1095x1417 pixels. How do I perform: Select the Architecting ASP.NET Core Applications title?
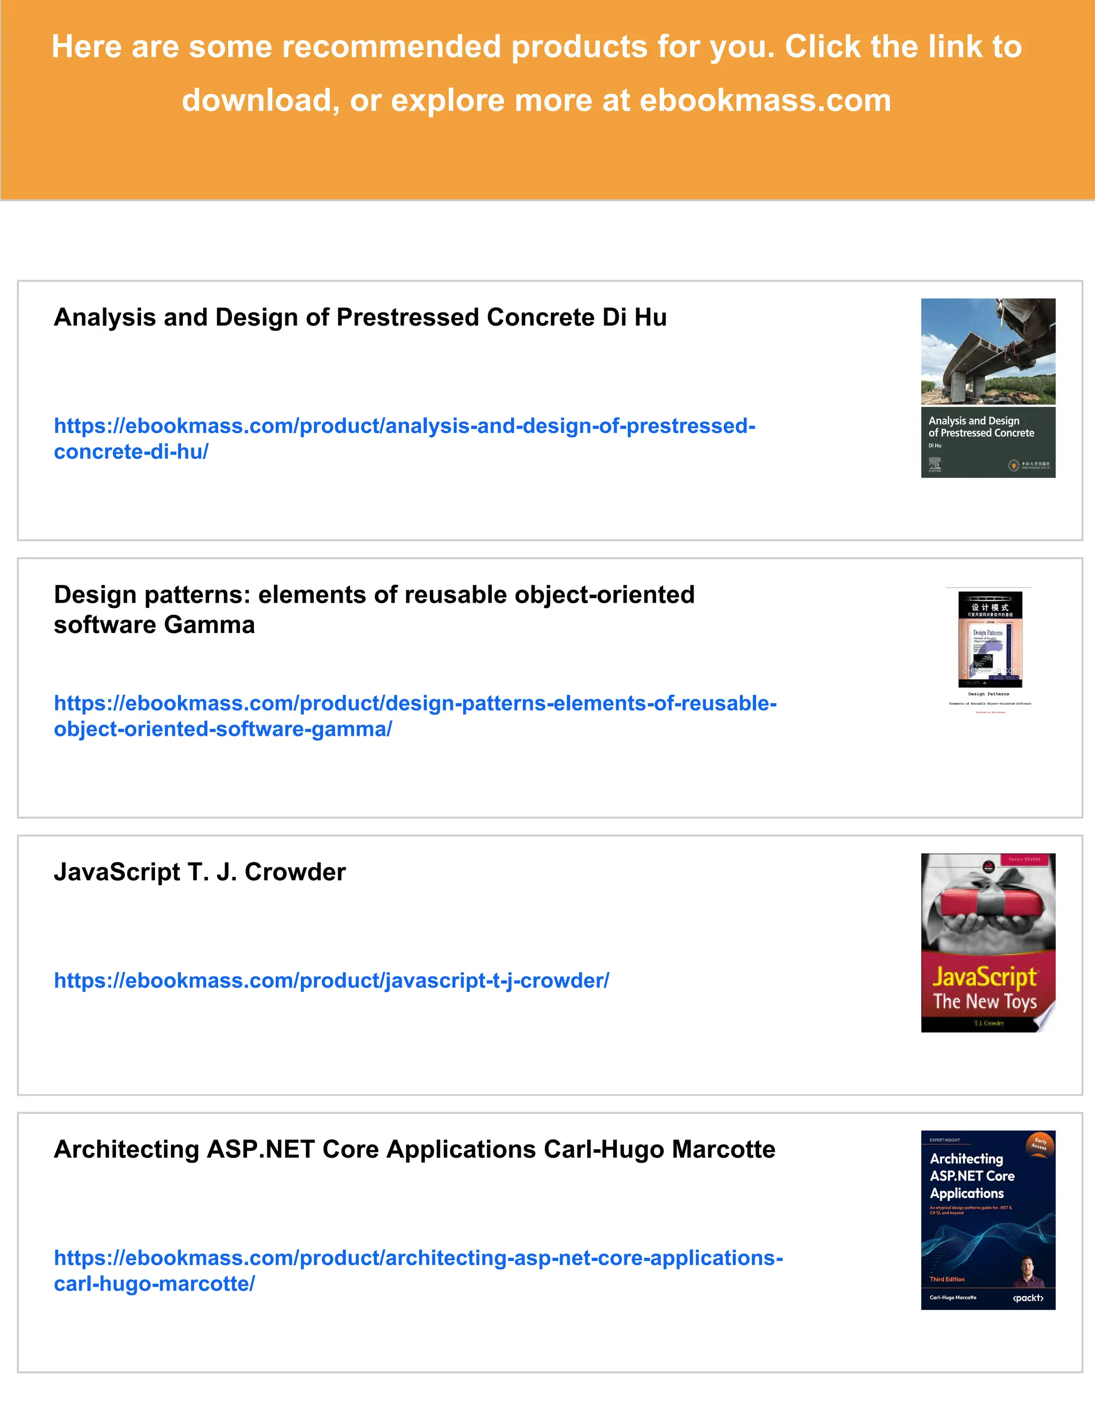(x=414, y=1149)
